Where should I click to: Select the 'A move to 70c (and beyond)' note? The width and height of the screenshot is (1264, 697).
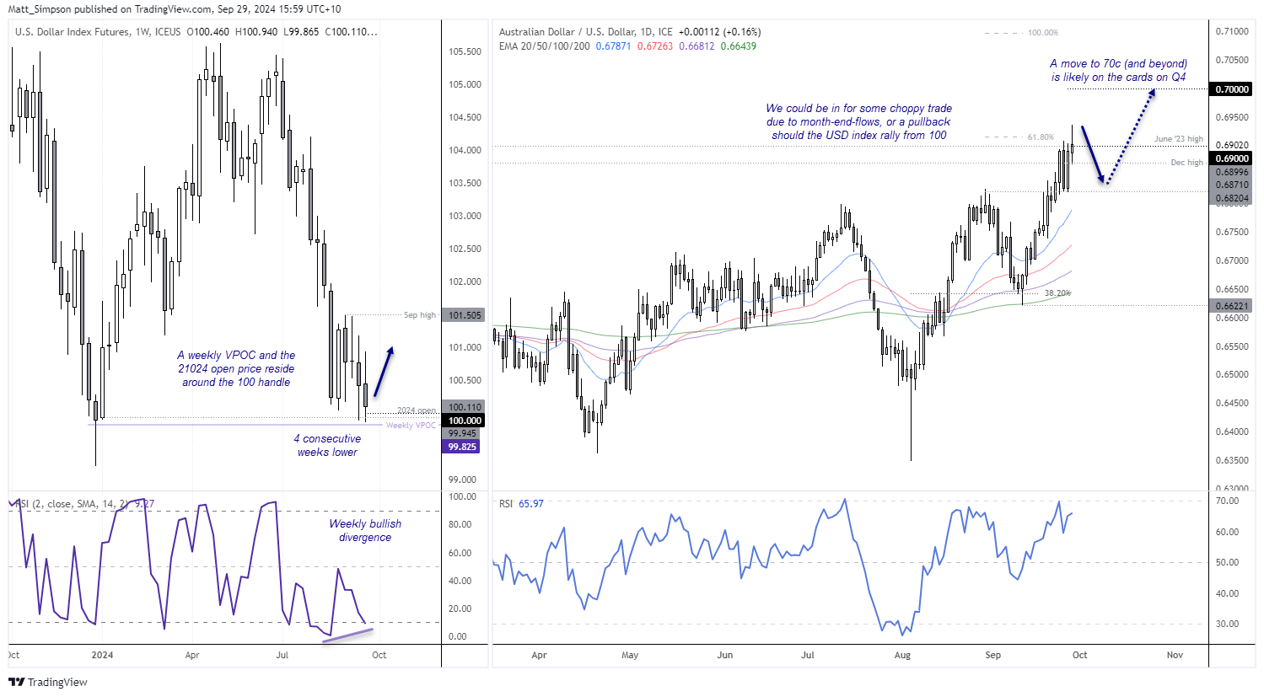[x=1118, y=63]
